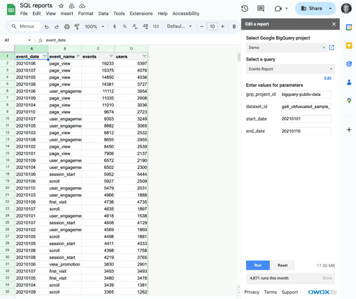The width and height of the screenshot is (356, 299).
Task: Click the gcp_project_id input field
Action: click(306, 95)
